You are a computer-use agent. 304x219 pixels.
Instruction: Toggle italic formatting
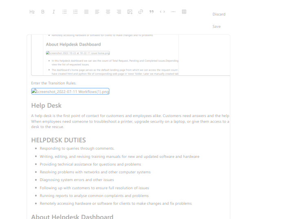pyautogui.click(x=53, y=12)
